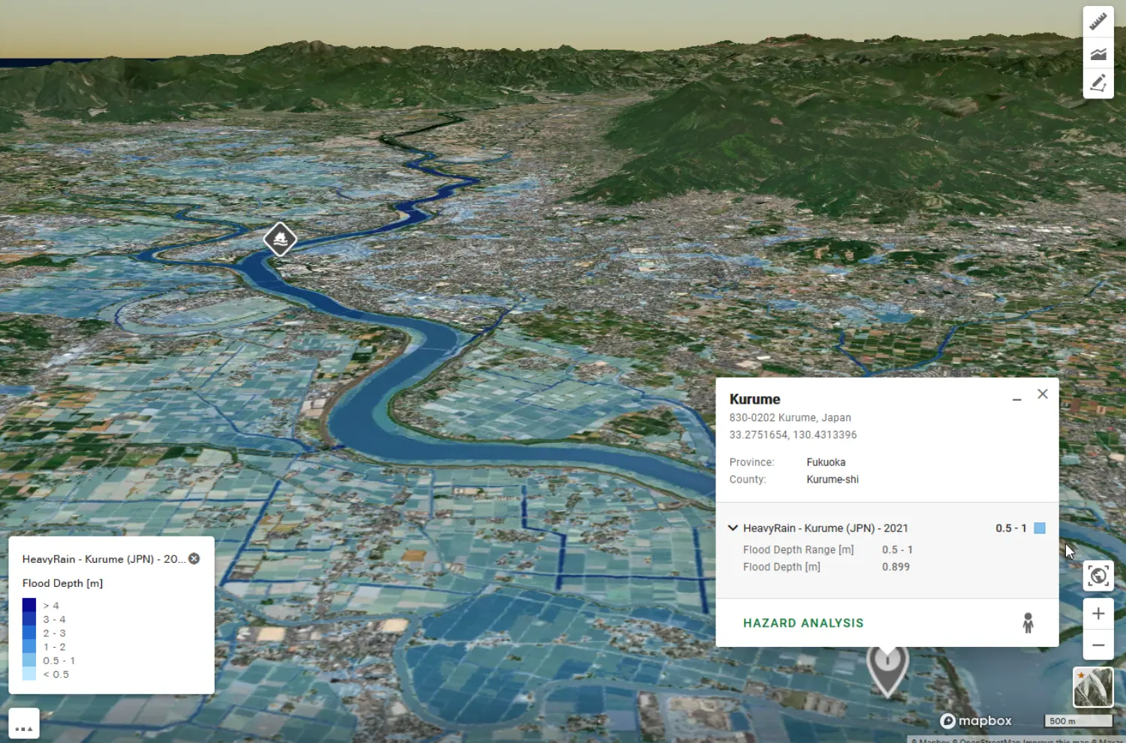This screenshot has width=1126, height=743.
Task: Zoom in using the plus button
Action: pyautogui.click(x=1098, y=613)
